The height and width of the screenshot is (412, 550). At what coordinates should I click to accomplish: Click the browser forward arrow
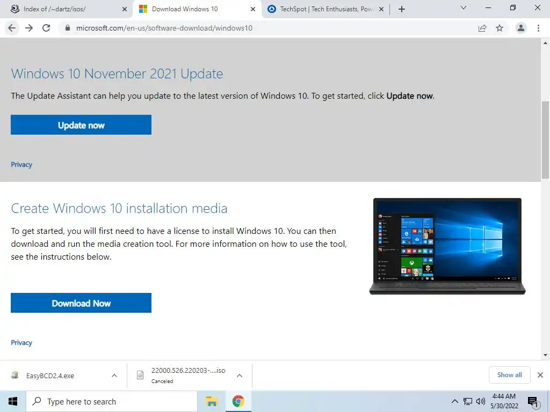click(x=29, y=28)
